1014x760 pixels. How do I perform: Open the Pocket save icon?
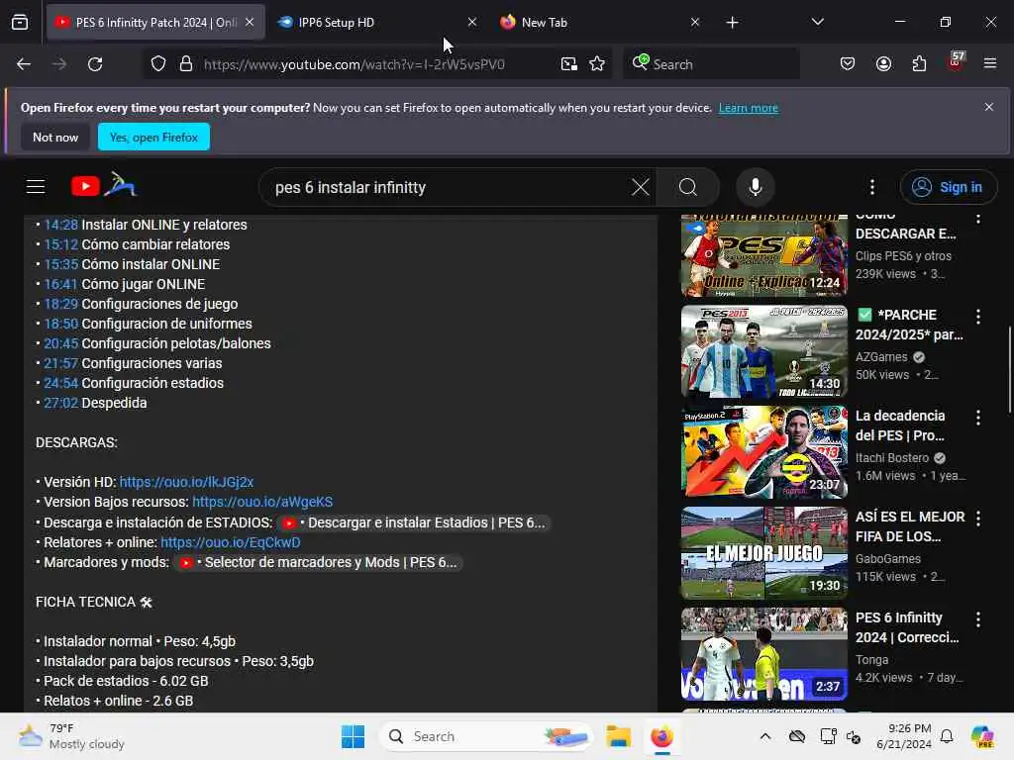tap(848, 64)
